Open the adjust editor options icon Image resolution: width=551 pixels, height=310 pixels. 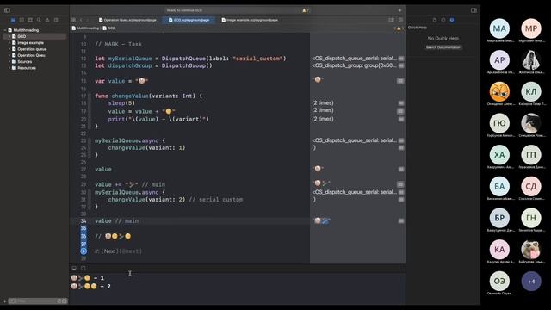click(391, 20)
